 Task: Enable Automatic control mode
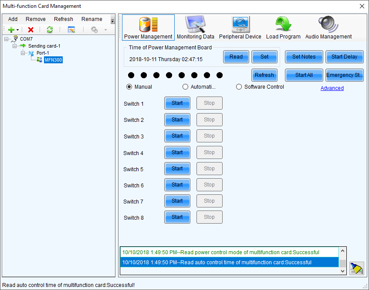point(185,86)
